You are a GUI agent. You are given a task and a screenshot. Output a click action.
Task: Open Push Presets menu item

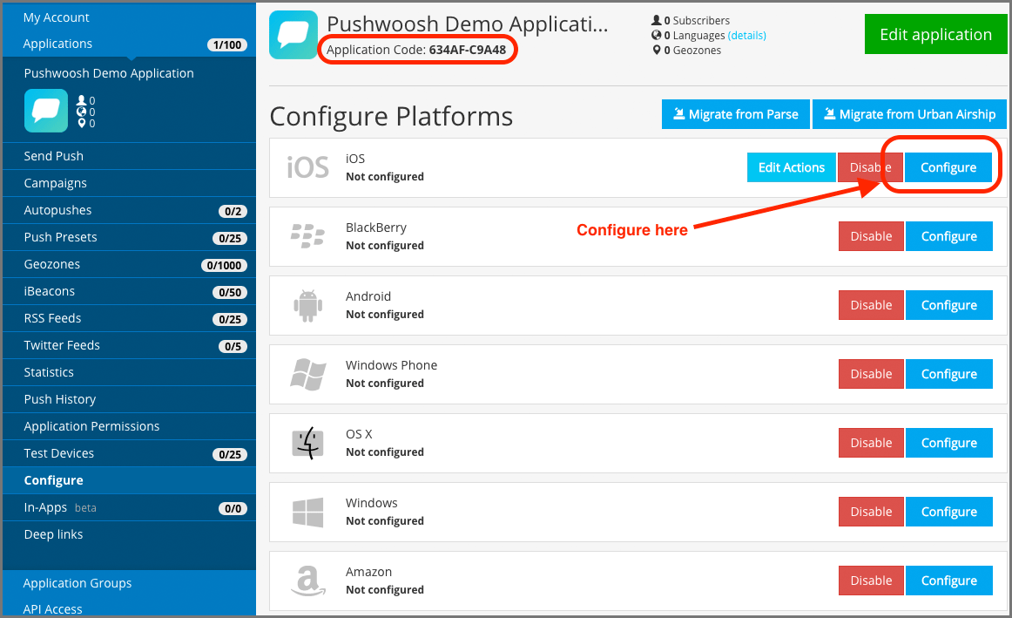point(129,237)
